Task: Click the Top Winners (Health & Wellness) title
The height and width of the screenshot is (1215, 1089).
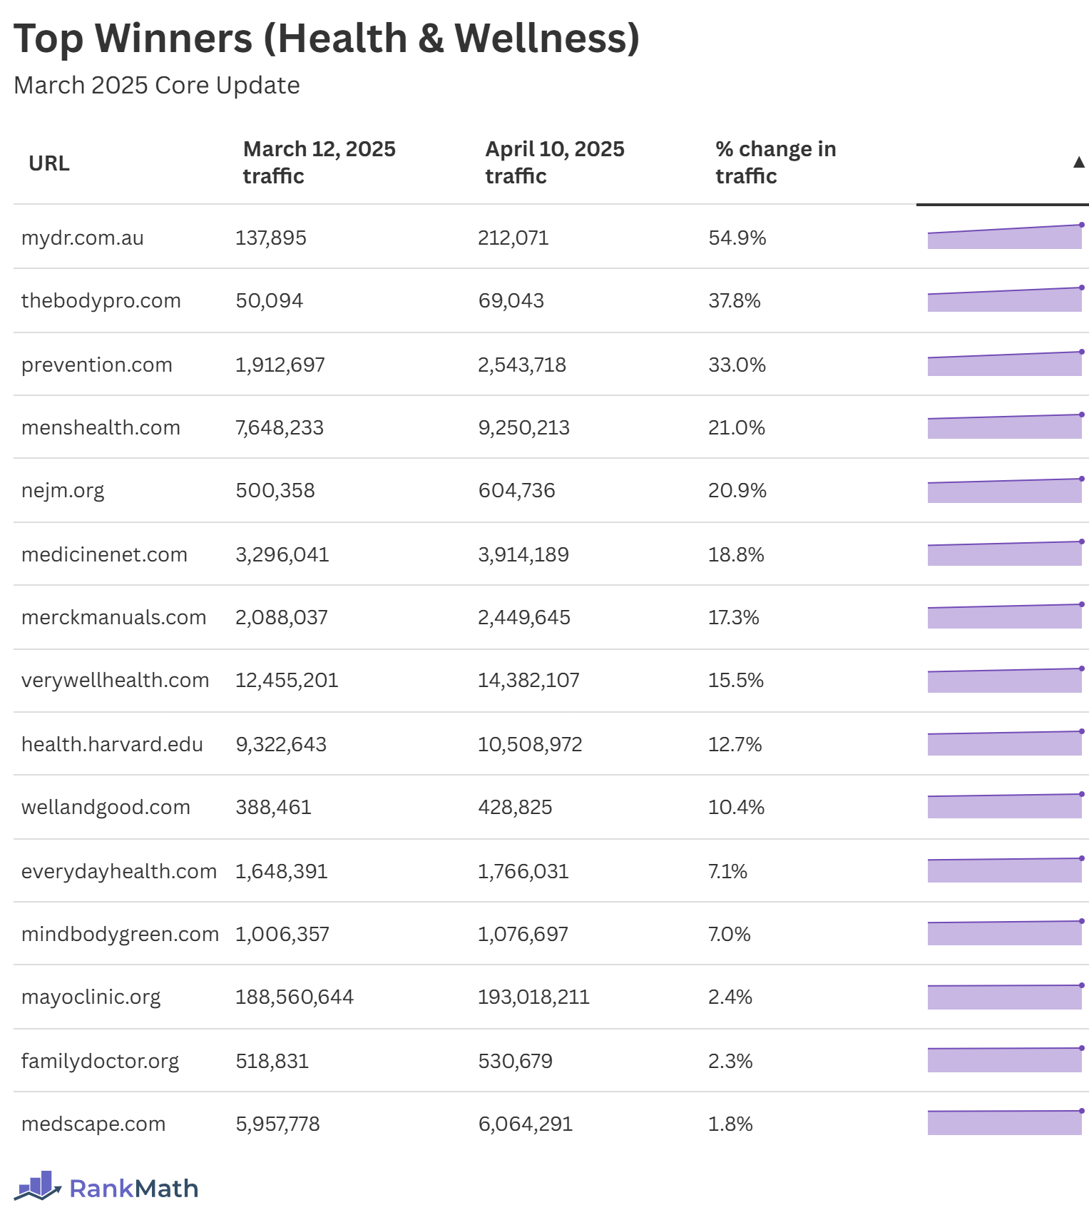Action: (327, 38)
